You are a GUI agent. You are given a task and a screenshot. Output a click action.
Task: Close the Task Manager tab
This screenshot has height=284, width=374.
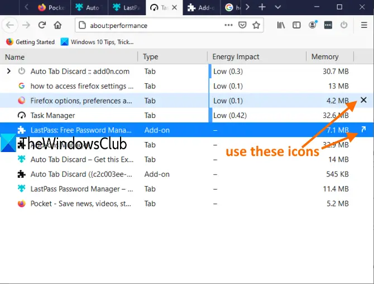[x=174, y=8]
